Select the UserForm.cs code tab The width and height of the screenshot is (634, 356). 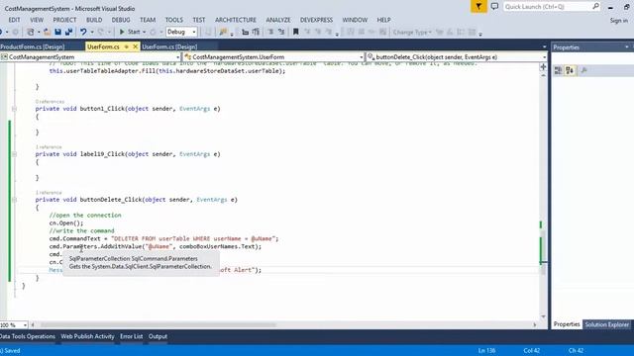103,46
